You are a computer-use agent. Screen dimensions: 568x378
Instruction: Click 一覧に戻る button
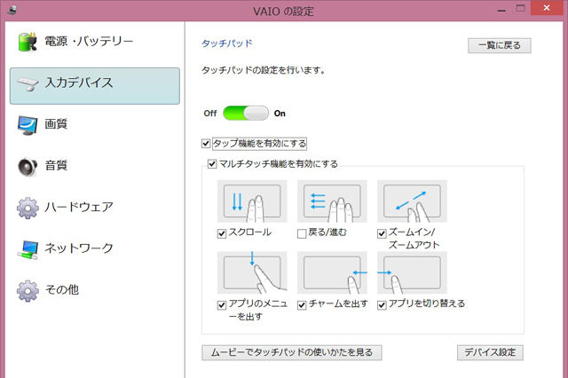(x=500, y=45)
